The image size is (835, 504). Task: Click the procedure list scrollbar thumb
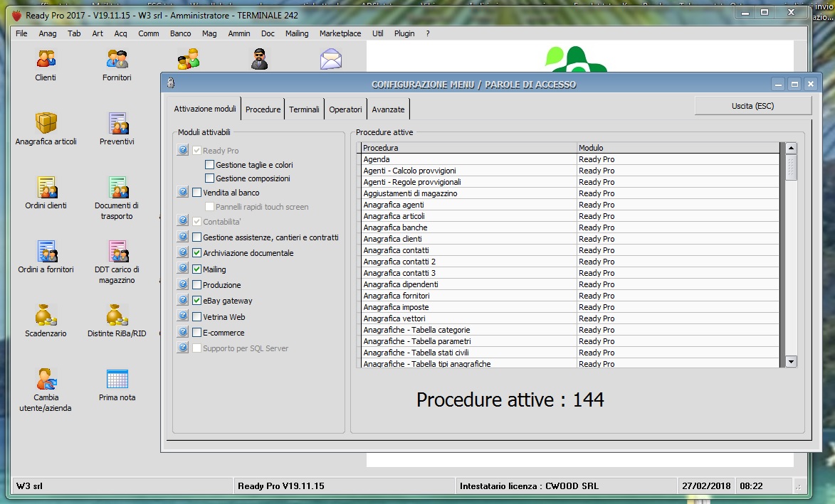(791, 168)
